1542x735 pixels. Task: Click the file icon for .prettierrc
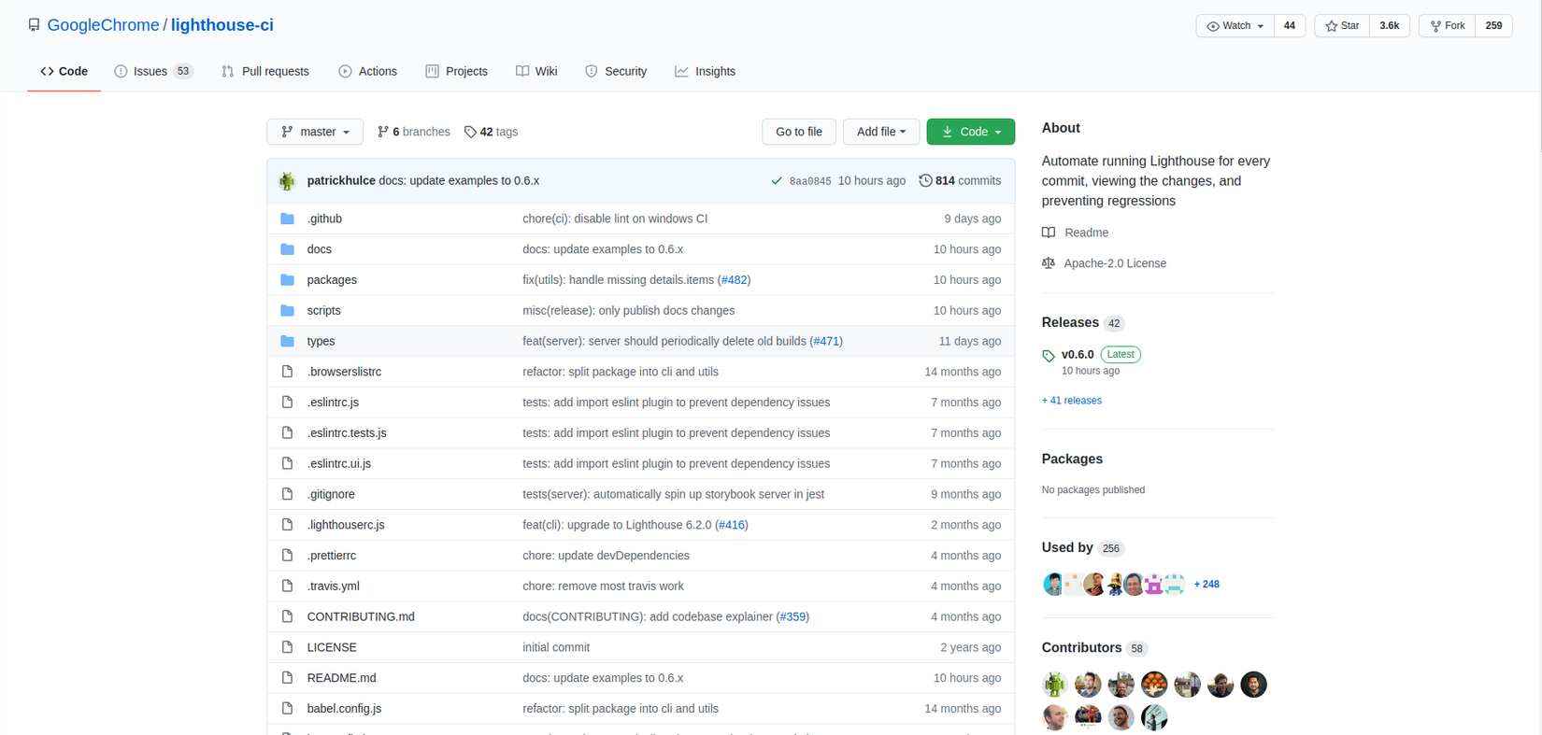[287, 556]
